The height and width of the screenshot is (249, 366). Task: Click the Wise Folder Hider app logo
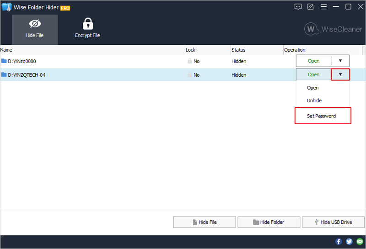6,7
